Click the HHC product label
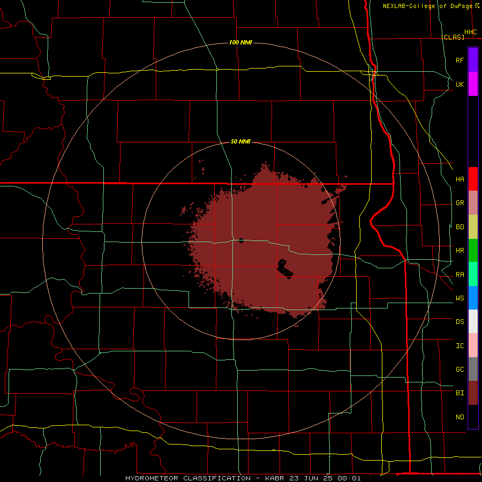The image size is (482, 482). (470, 32)
